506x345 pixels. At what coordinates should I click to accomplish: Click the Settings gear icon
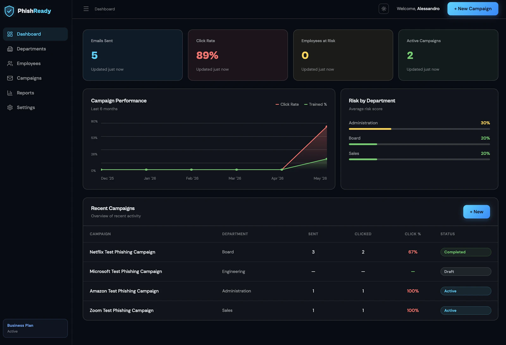[x=10, y=107]
